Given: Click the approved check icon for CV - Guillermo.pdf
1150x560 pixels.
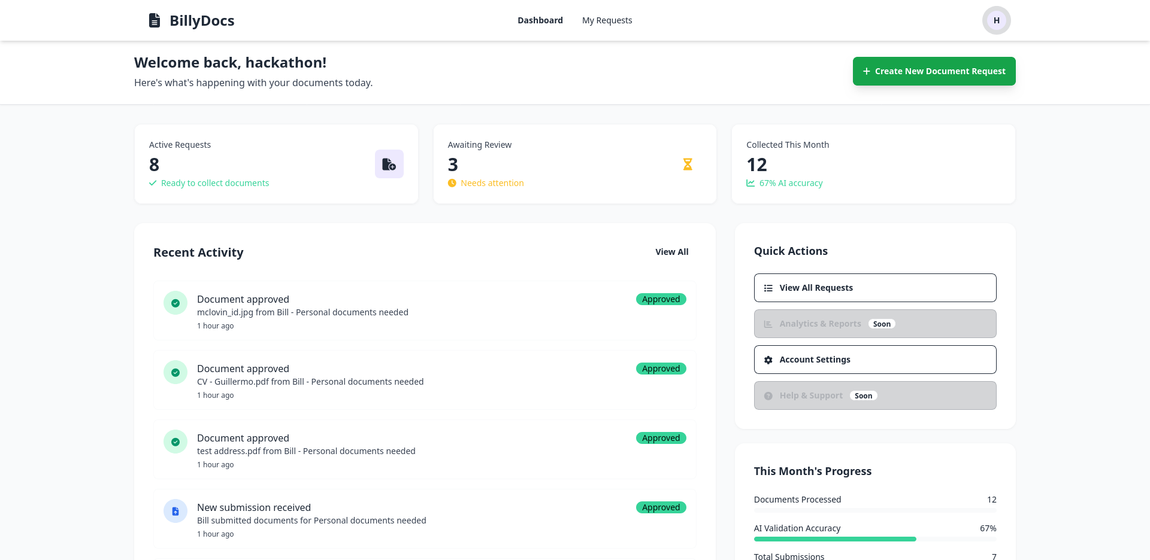Looking at the screenshot, I should pyautogui.click(x=175, y=372).
